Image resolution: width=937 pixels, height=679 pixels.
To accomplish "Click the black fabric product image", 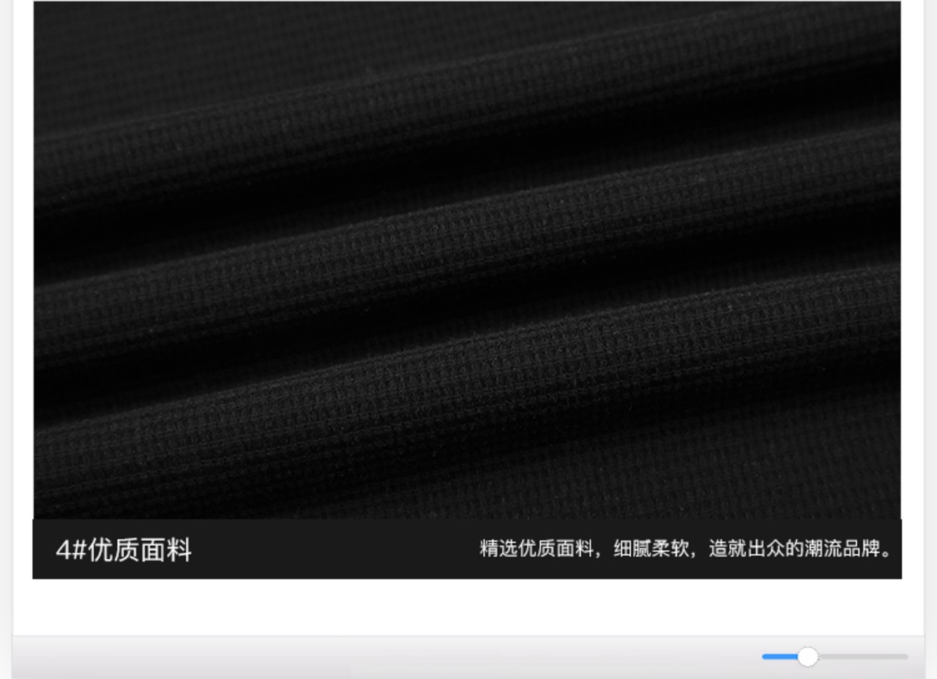I will coord(467,260).
